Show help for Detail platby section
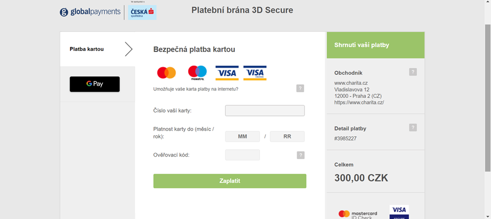The image size is (491, 219). (x=413, y=127)
